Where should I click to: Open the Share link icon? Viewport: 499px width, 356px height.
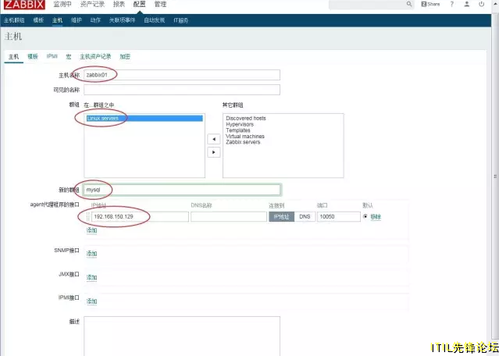point(430,4)
